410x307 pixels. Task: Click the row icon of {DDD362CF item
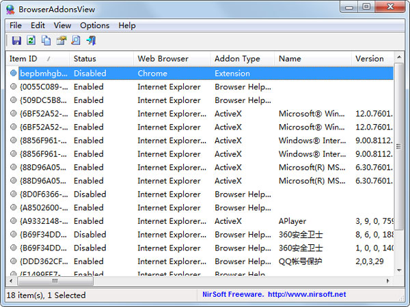point(14,261)
